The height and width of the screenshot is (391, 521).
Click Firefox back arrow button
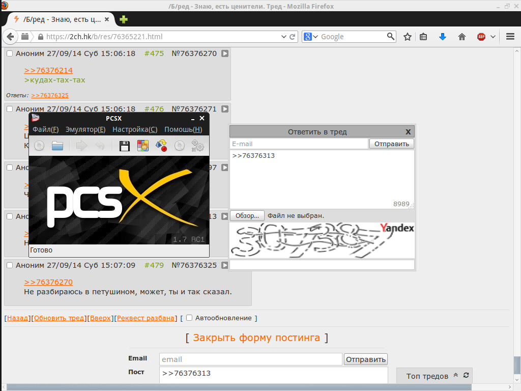[x=10, y=37]
